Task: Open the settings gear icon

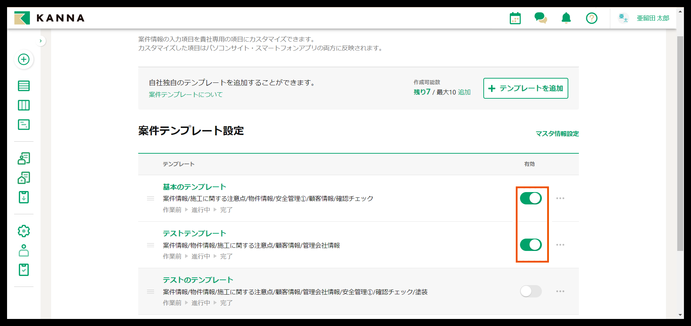Action: (24, 231)
